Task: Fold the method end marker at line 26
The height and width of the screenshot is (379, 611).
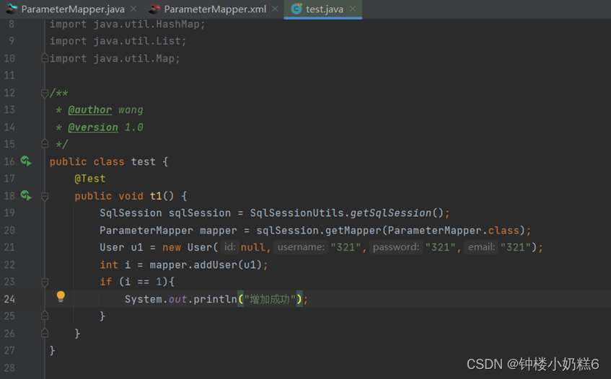Action: pos(45,333)
